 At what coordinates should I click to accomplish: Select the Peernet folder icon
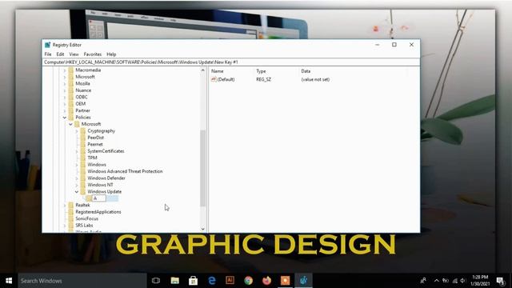83,144
